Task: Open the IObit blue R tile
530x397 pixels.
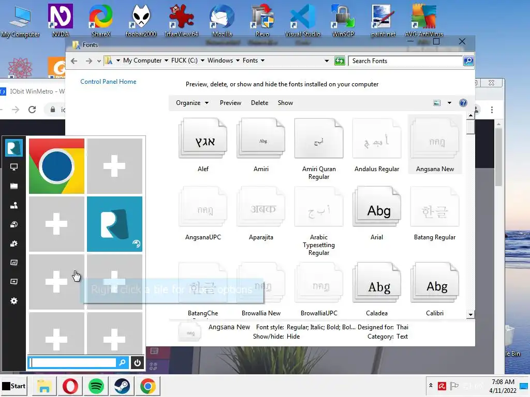Action: pos(114,224)
